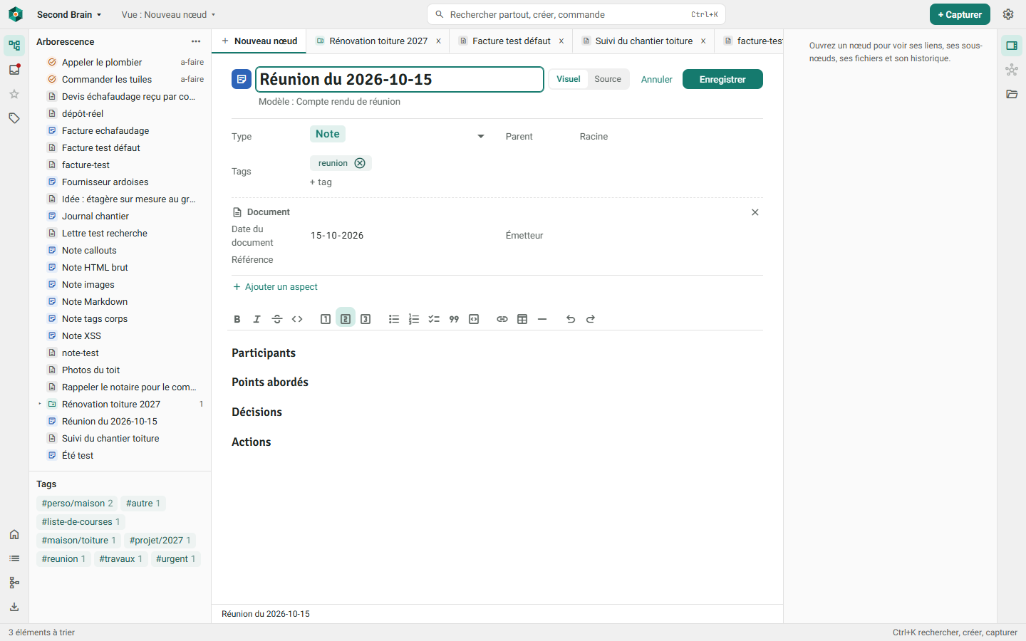Toggle the right details panel
Screen dimensions: 1026x641
click(x=1012, y=46)
